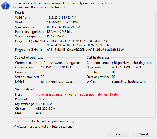Click the AES-256-GCM cipher value
157x139 pixels.
tap(45, 109)
